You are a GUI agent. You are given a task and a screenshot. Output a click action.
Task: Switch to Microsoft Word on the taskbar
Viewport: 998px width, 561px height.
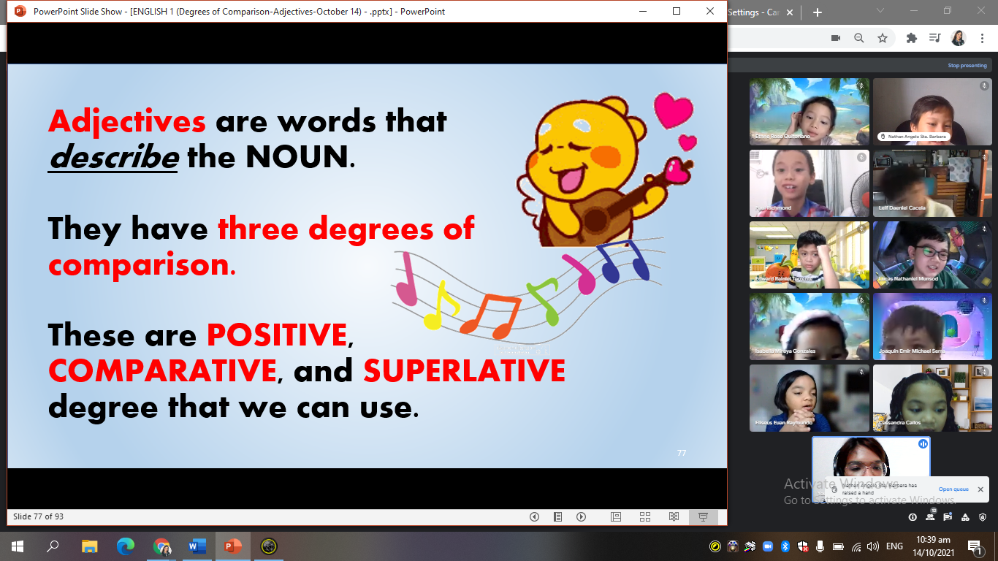[x=197, y=546]
